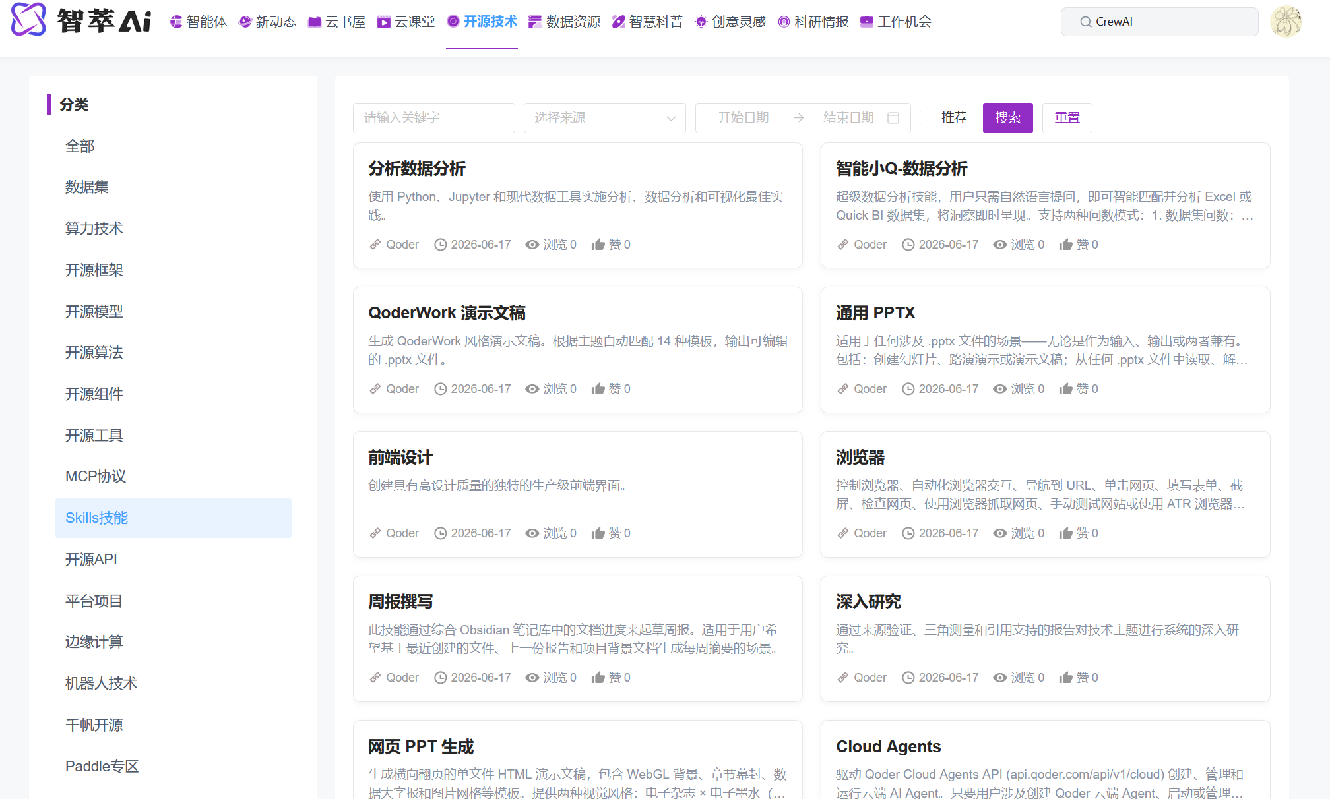Like the 周报撰写 card
Viewport: 1330px width, 799px height.
tap(598, 678)
